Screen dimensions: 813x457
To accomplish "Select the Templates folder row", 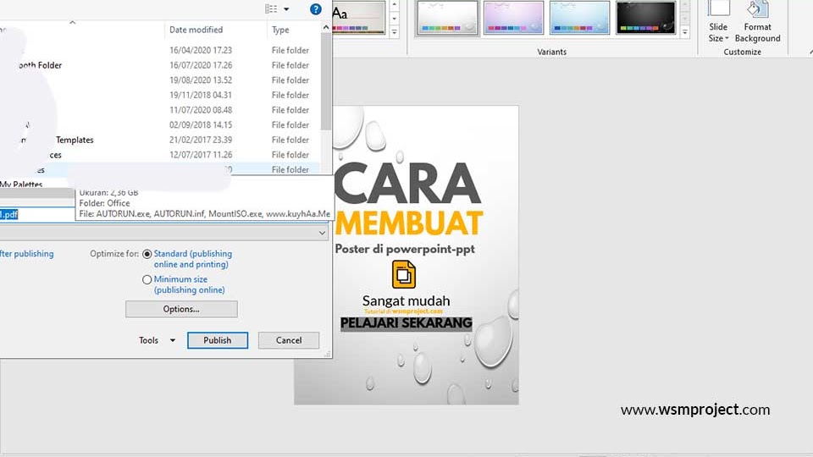I will point(160,140).
